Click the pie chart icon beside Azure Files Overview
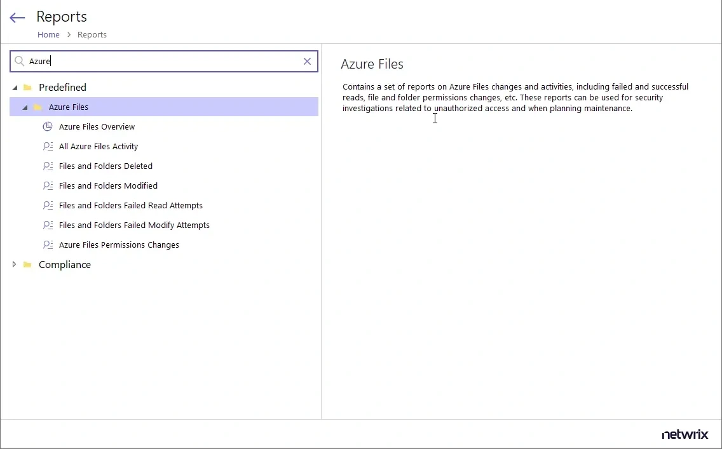The image size is (722, 449). click(x=48, y=126)
